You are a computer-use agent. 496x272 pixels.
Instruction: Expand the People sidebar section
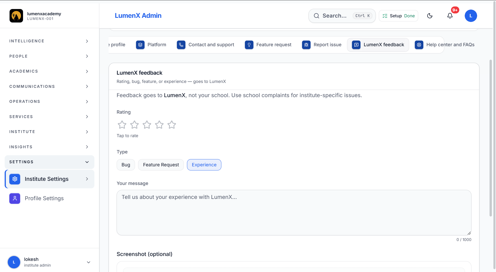coord(49,56)
